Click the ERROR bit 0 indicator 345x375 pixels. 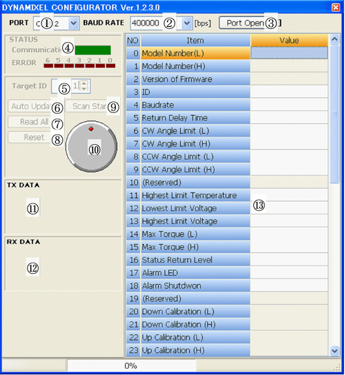point(110,65)
